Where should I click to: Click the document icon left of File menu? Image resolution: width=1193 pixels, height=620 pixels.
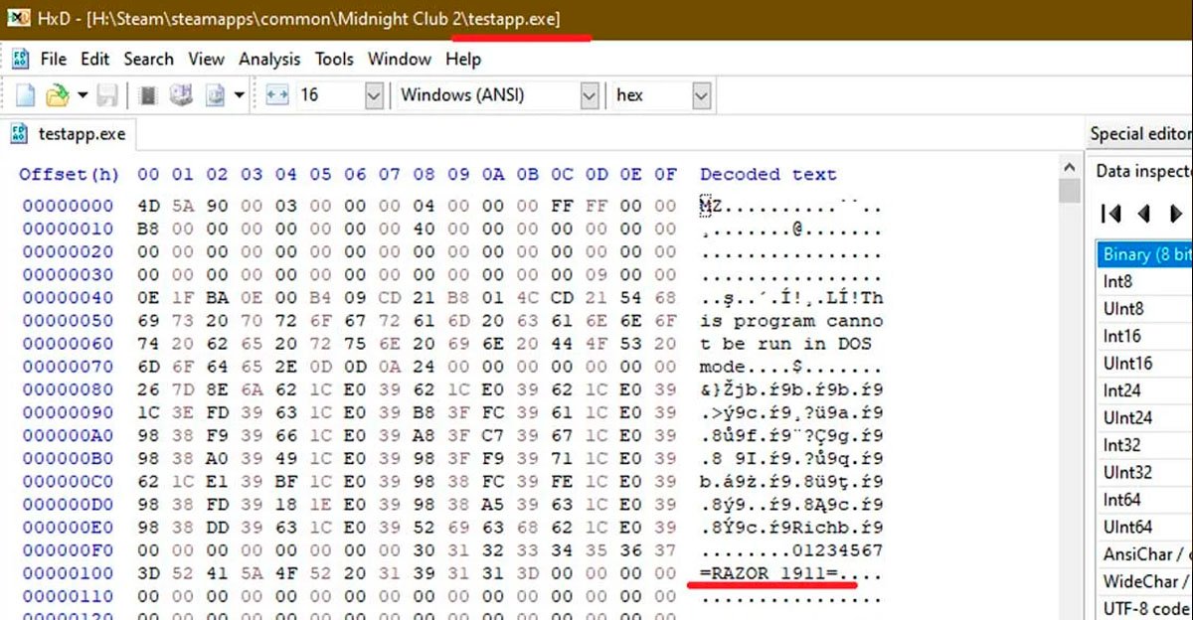point(20,60)
